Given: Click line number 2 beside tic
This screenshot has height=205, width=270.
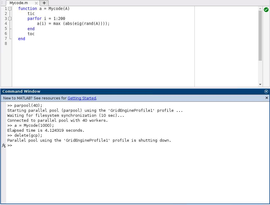Looking at the screenshot, I should click(x=6, y=13).
